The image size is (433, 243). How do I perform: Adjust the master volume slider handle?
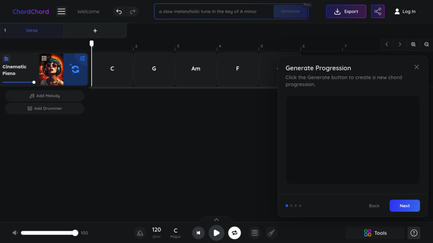[75, 233]
